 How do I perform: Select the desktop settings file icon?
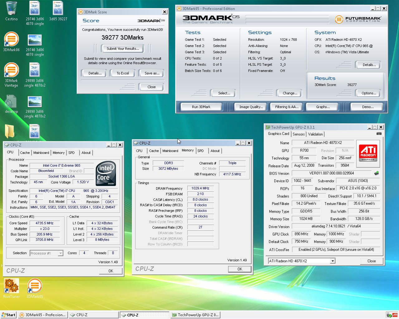tap(12, 104)
